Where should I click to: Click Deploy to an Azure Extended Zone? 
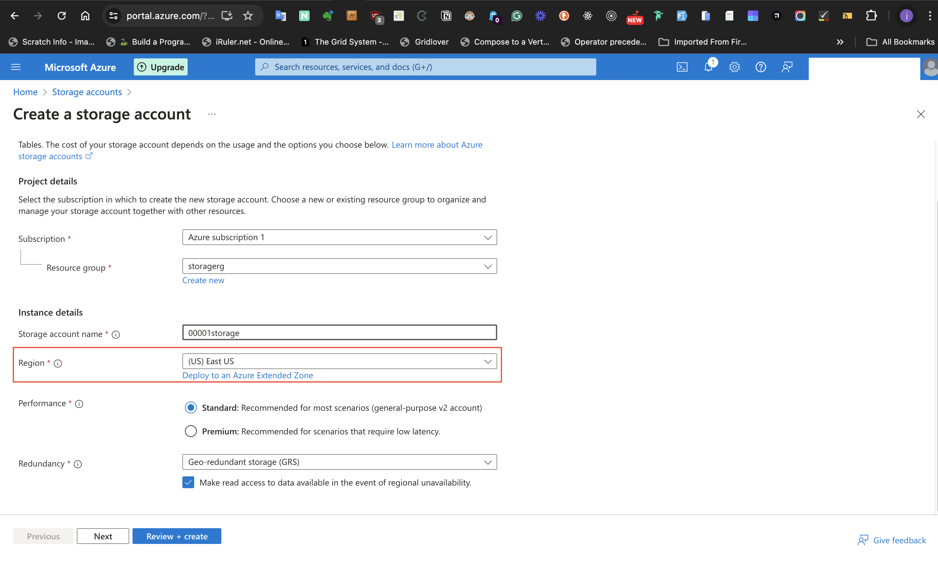click(x=248, y=375)
